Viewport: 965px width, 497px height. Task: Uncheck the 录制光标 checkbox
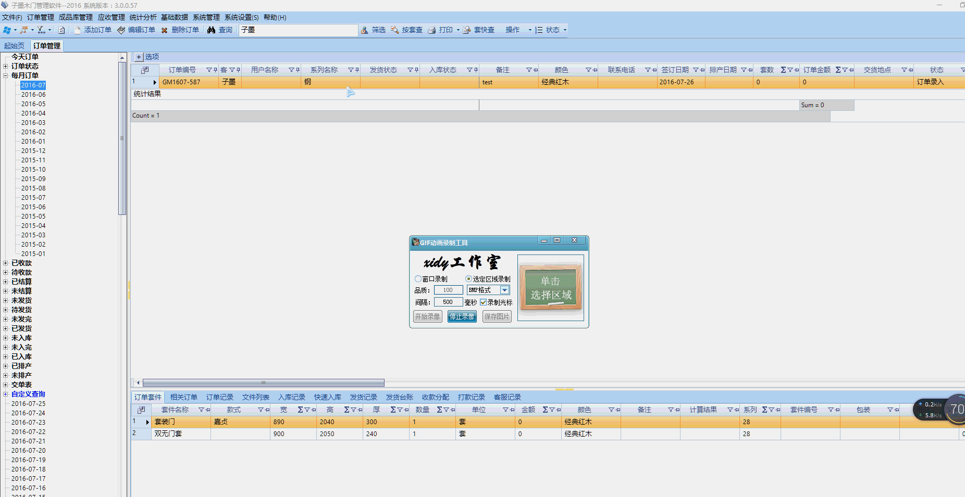coord(483,302)
